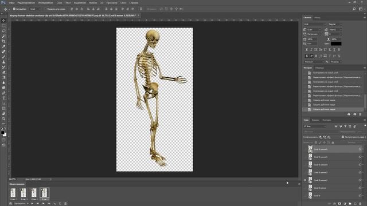This screenshot has width=367, height=206.
Task: Toggle propagate frame 1 checkbox
Action: click(343, 137)
